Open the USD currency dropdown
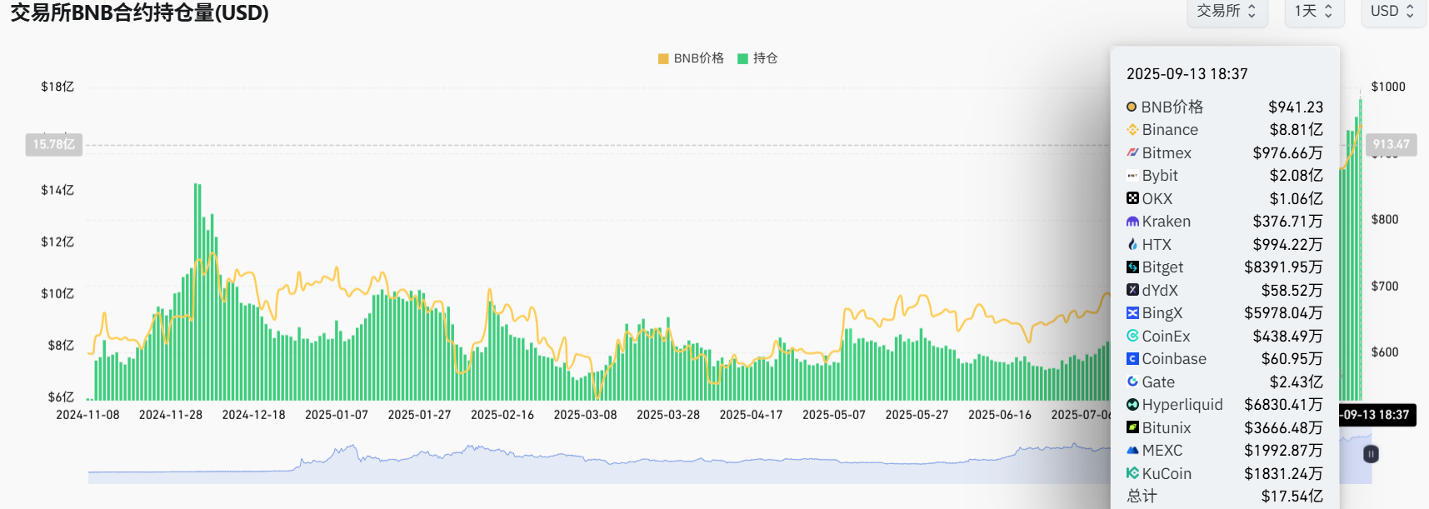Image resolution: width=1429 pixels, height=509 pixels. point(1392,12)
